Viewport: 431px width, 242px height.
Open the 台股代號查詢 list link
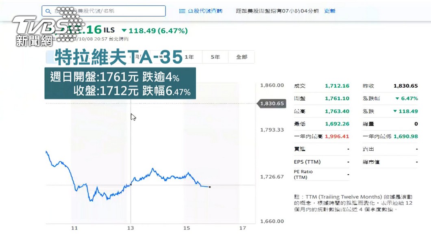[205, 11]
